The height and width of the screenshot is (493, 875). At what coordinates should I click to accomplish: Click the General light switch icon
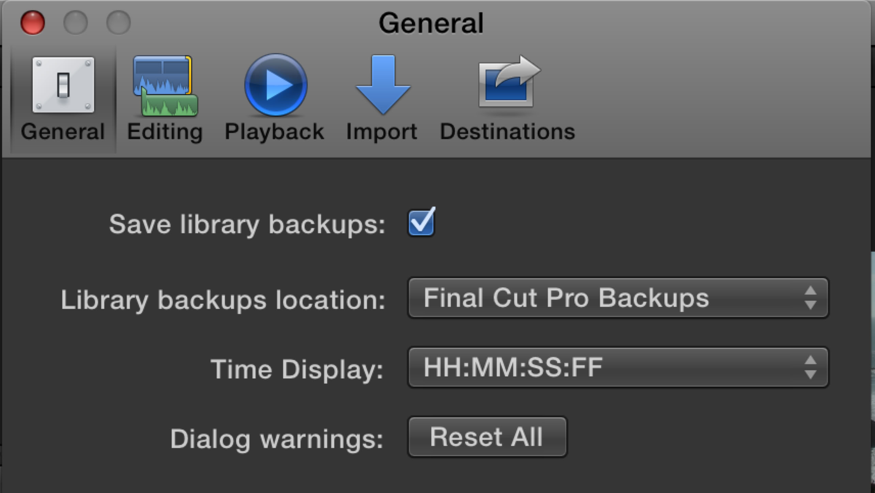[63, 85]
